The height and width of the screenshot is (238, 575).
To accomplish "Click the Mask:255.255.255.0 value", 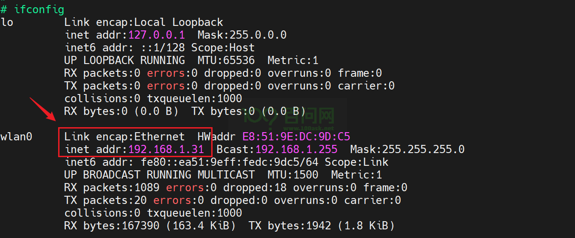I will [x=407, y=149].
